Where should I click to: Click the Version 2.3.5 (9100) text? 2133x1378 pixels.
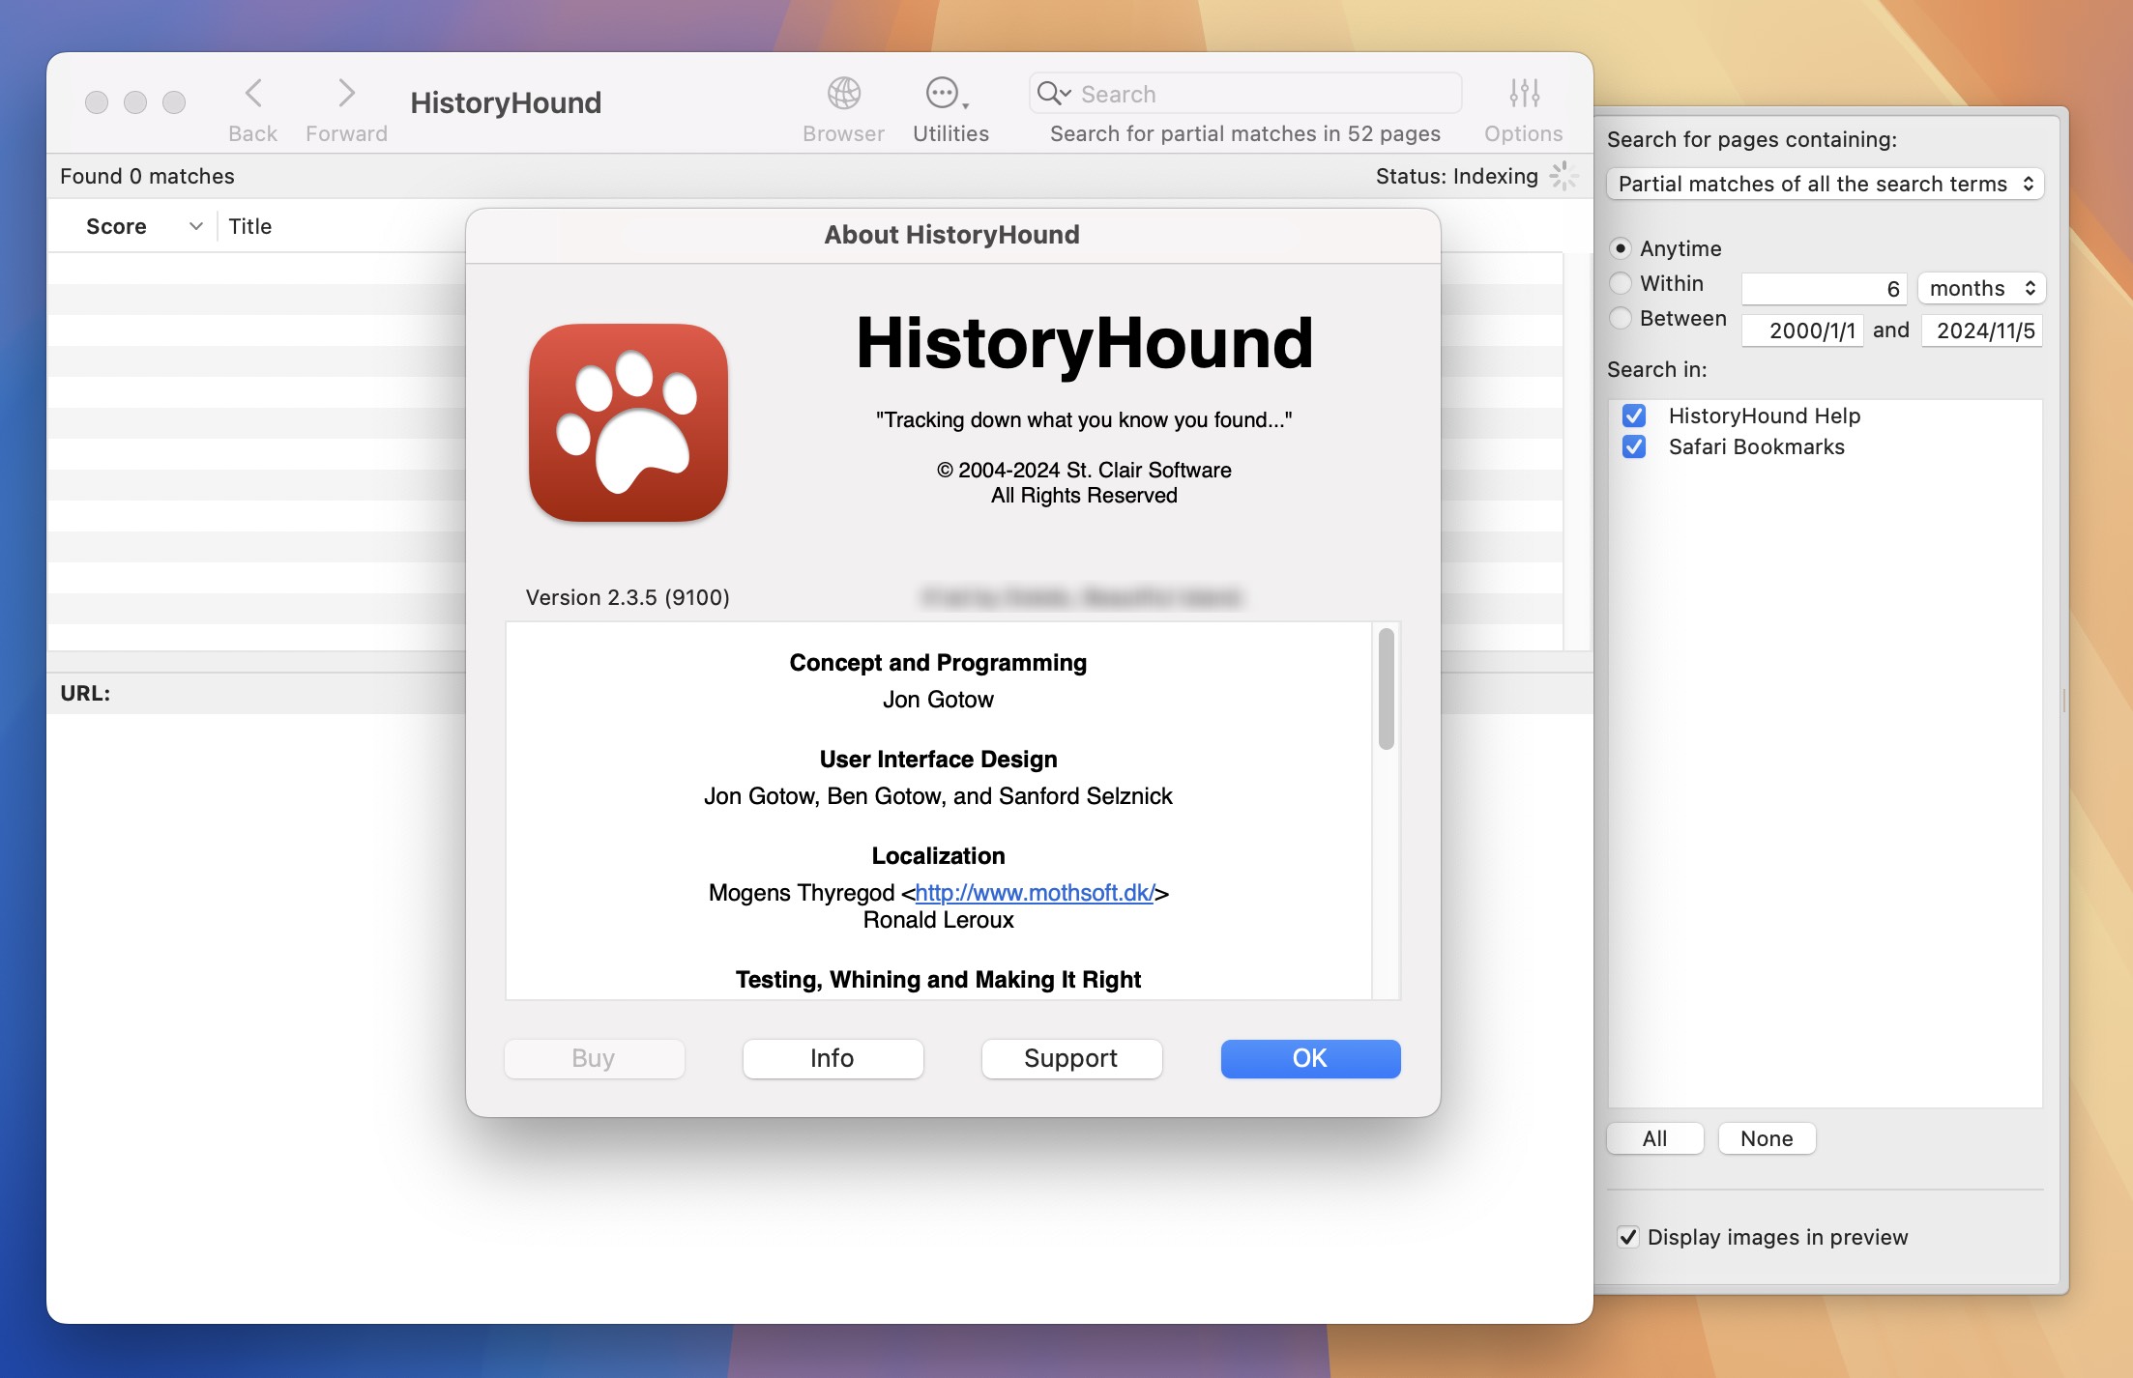tap(628, 597)
